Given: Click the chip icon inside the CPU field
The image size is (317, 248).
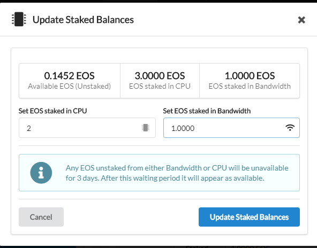Looking at the screenshot, I should click(x=145, y=128).
